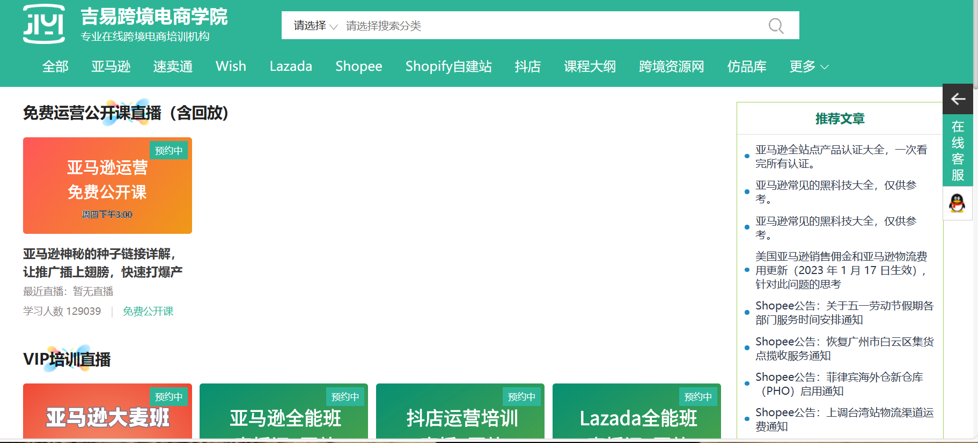This screenshot has height=443, width=978.
Task: Open Shopee公告 菲律宾海外仓新仓库 article
Action: (839, 384)
